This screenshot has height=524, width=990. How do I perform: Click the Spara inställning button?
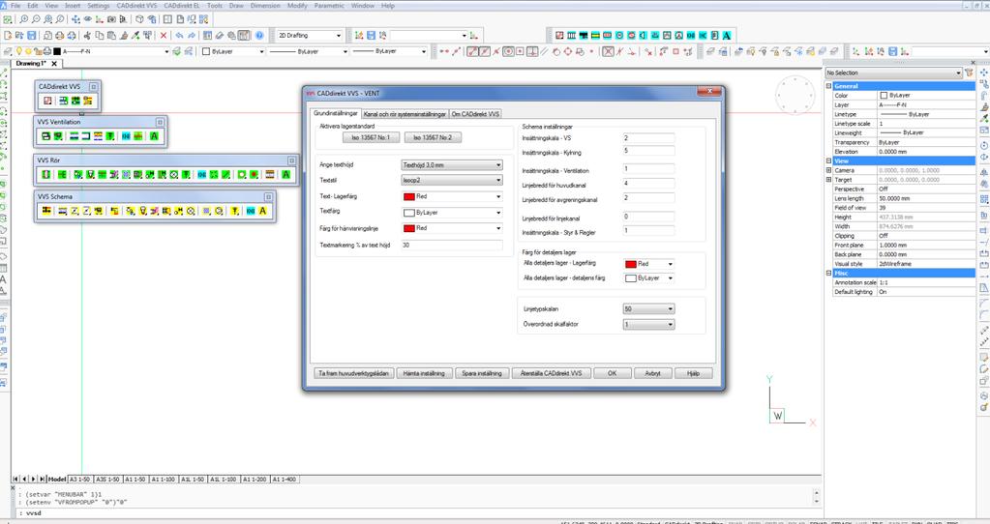pyautogui.click(x=482, y=373)
